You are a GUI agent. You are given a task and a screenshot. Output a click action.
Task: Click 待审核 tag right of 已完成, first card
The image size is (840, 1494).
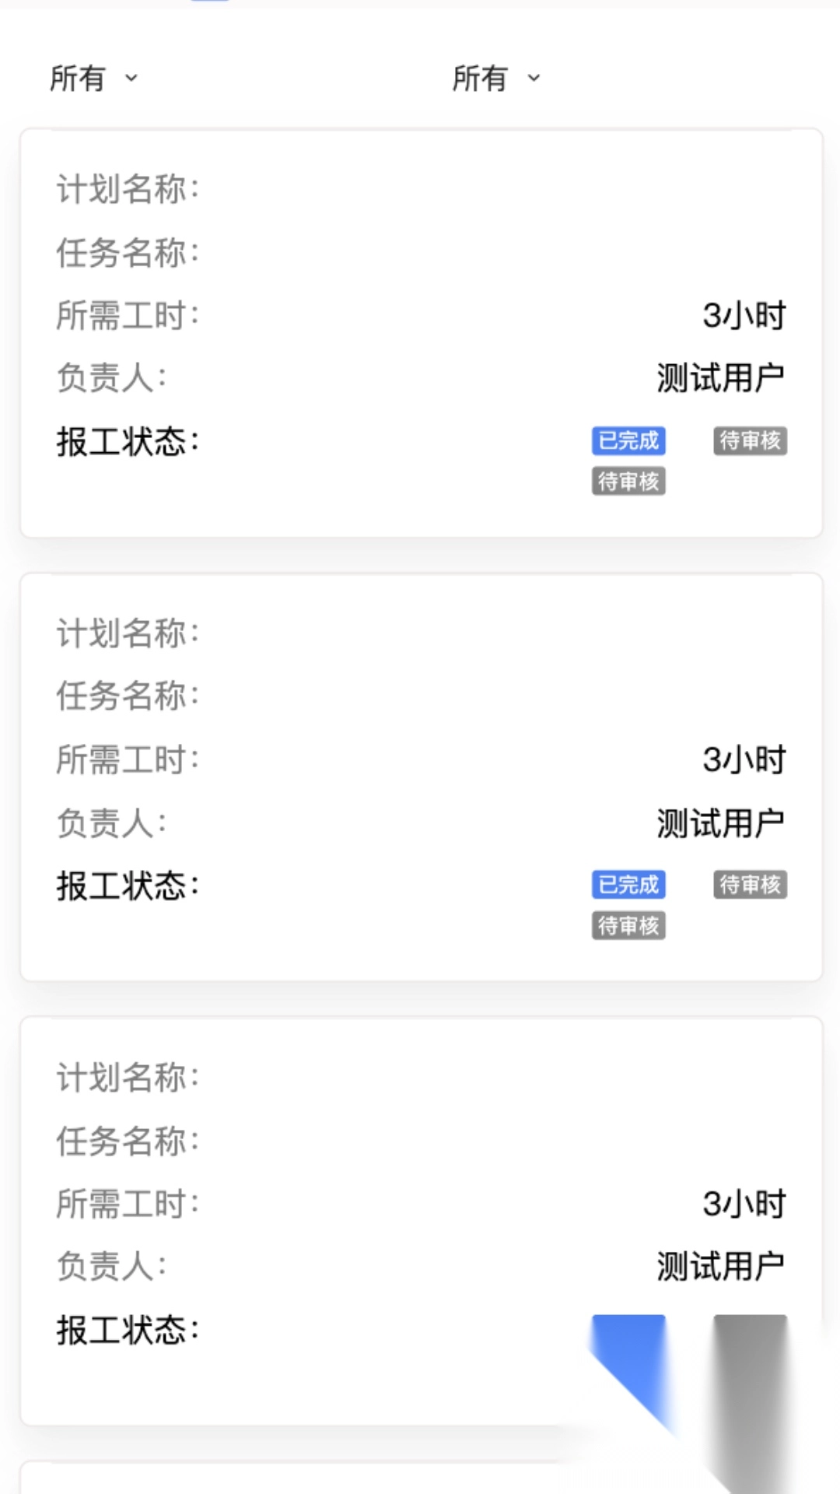pyautogui.click(x=750, y=440)
